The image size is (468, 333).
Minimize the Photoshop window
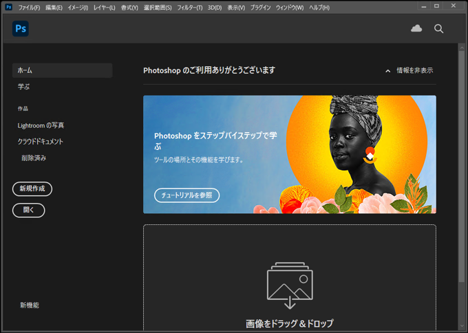[424, 6]
